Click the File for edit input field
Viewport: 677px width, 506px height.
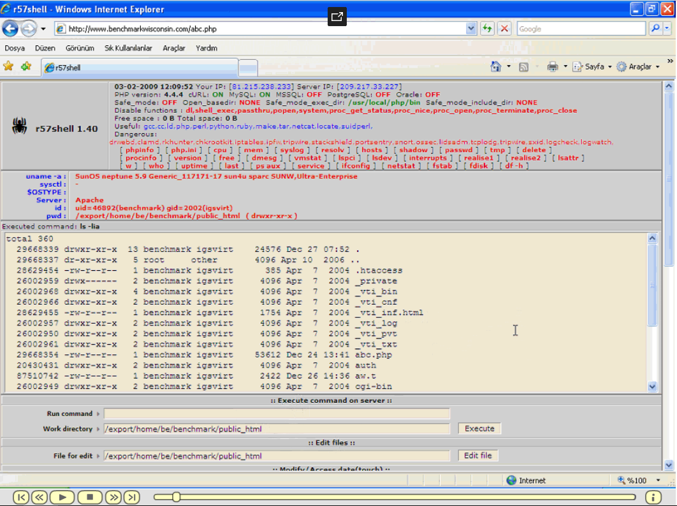(x=277, y=456)
